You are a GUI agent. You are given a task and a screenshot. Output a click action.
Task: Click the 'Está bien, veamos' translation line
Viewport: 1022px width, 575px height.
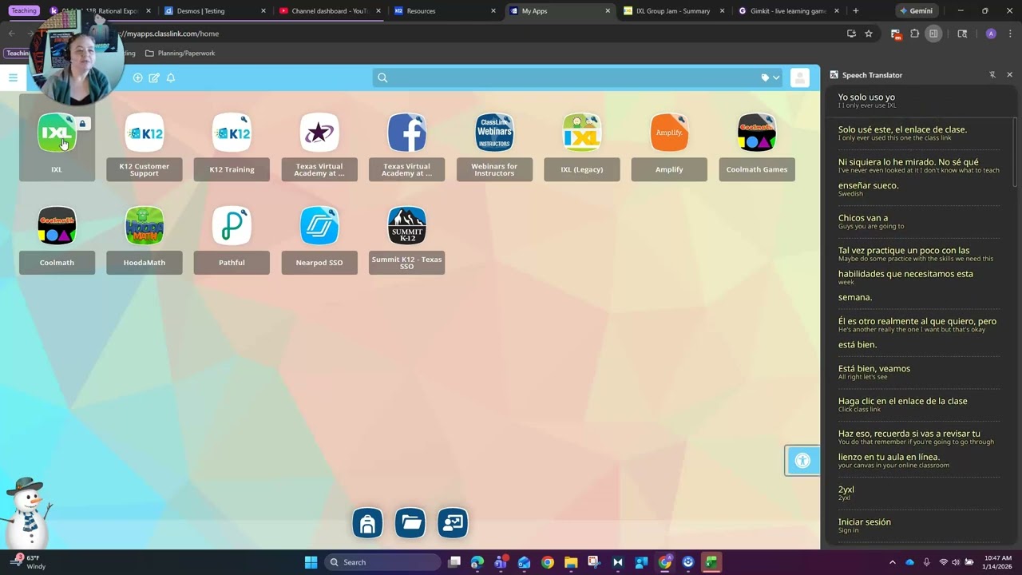(874, 369)
